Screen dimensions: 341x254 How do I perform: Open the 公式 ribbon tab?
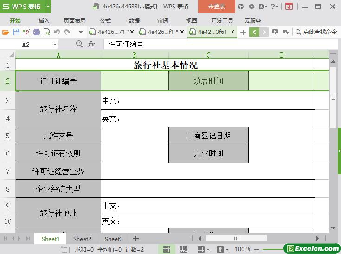tap(105, 20)
